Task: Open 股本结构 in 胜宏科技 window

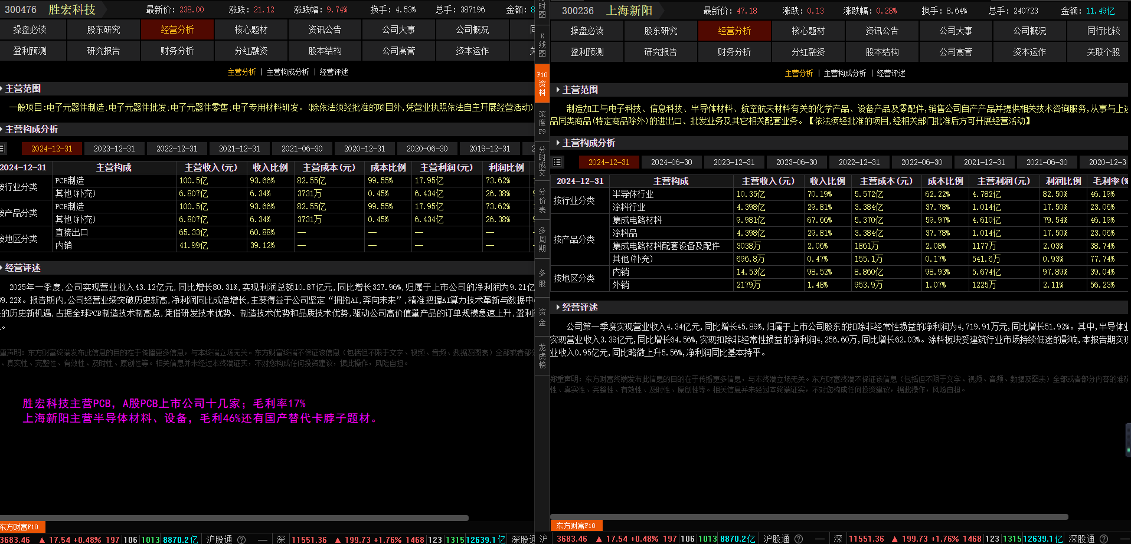Action: click(x=325, y=51)
